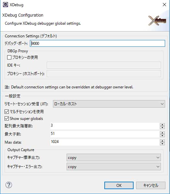Increase Max data with up arrow
This screenshot has width=170, height=194.
tap(162, 141)
